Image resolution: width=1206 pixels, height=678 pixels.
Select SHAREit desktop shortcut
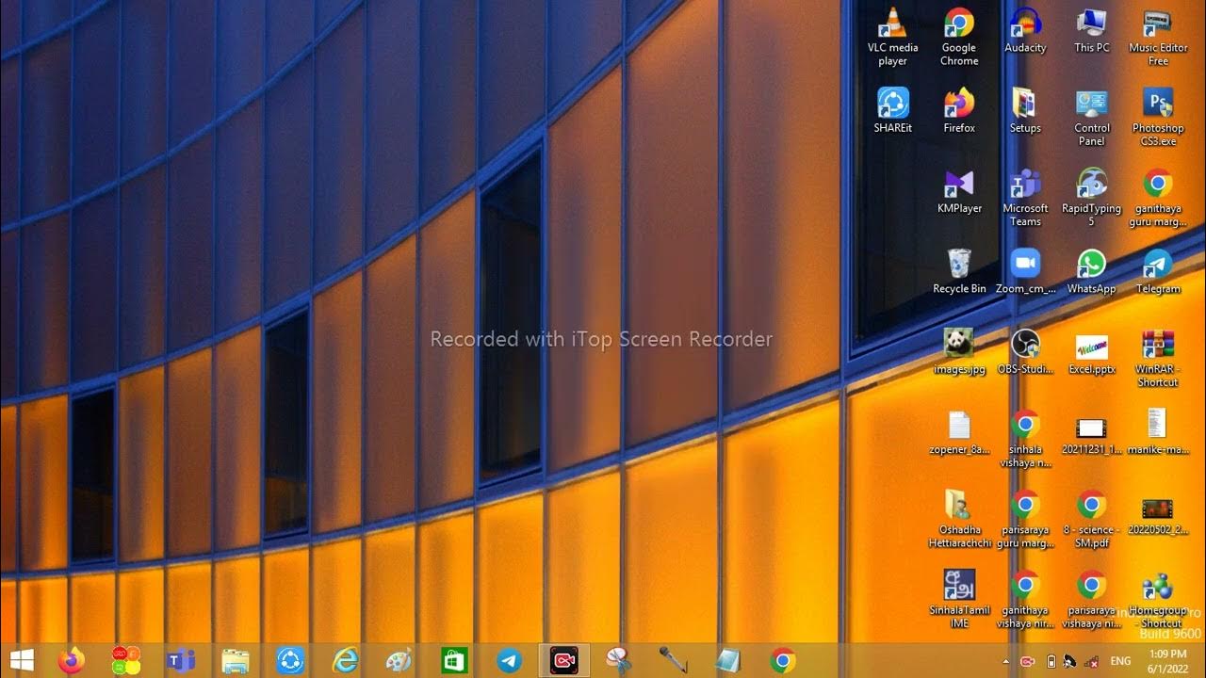pyautogui.click(x=892, y=111)
